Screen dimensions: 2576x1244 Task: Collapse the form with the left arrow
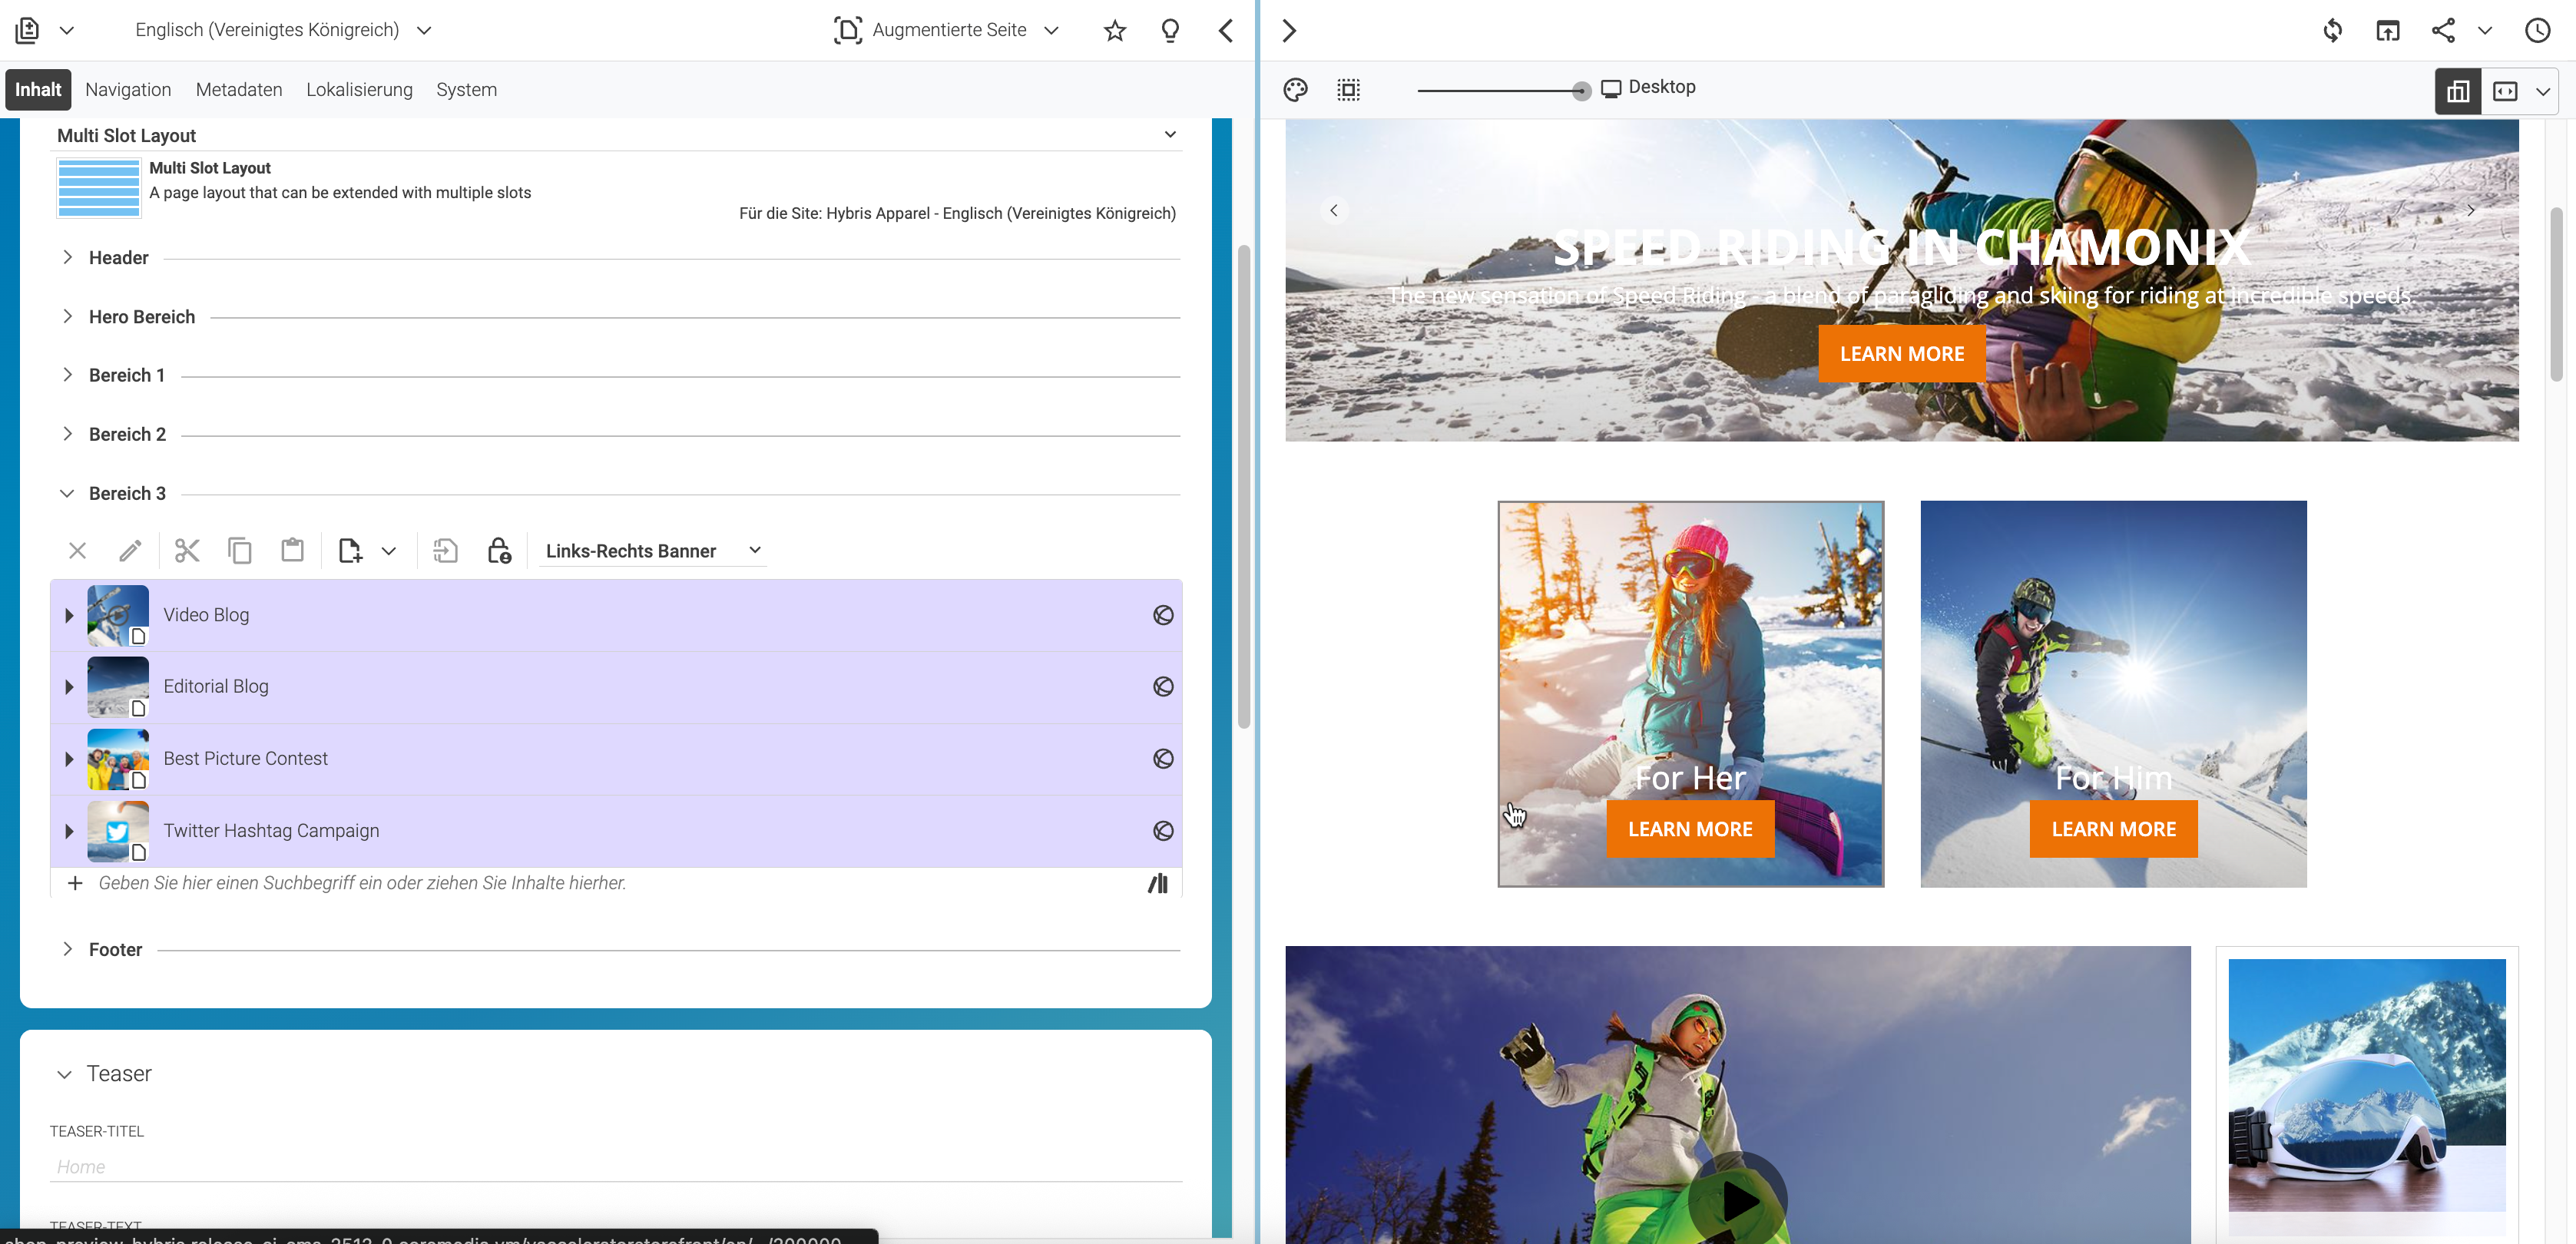coord(1226,30)
